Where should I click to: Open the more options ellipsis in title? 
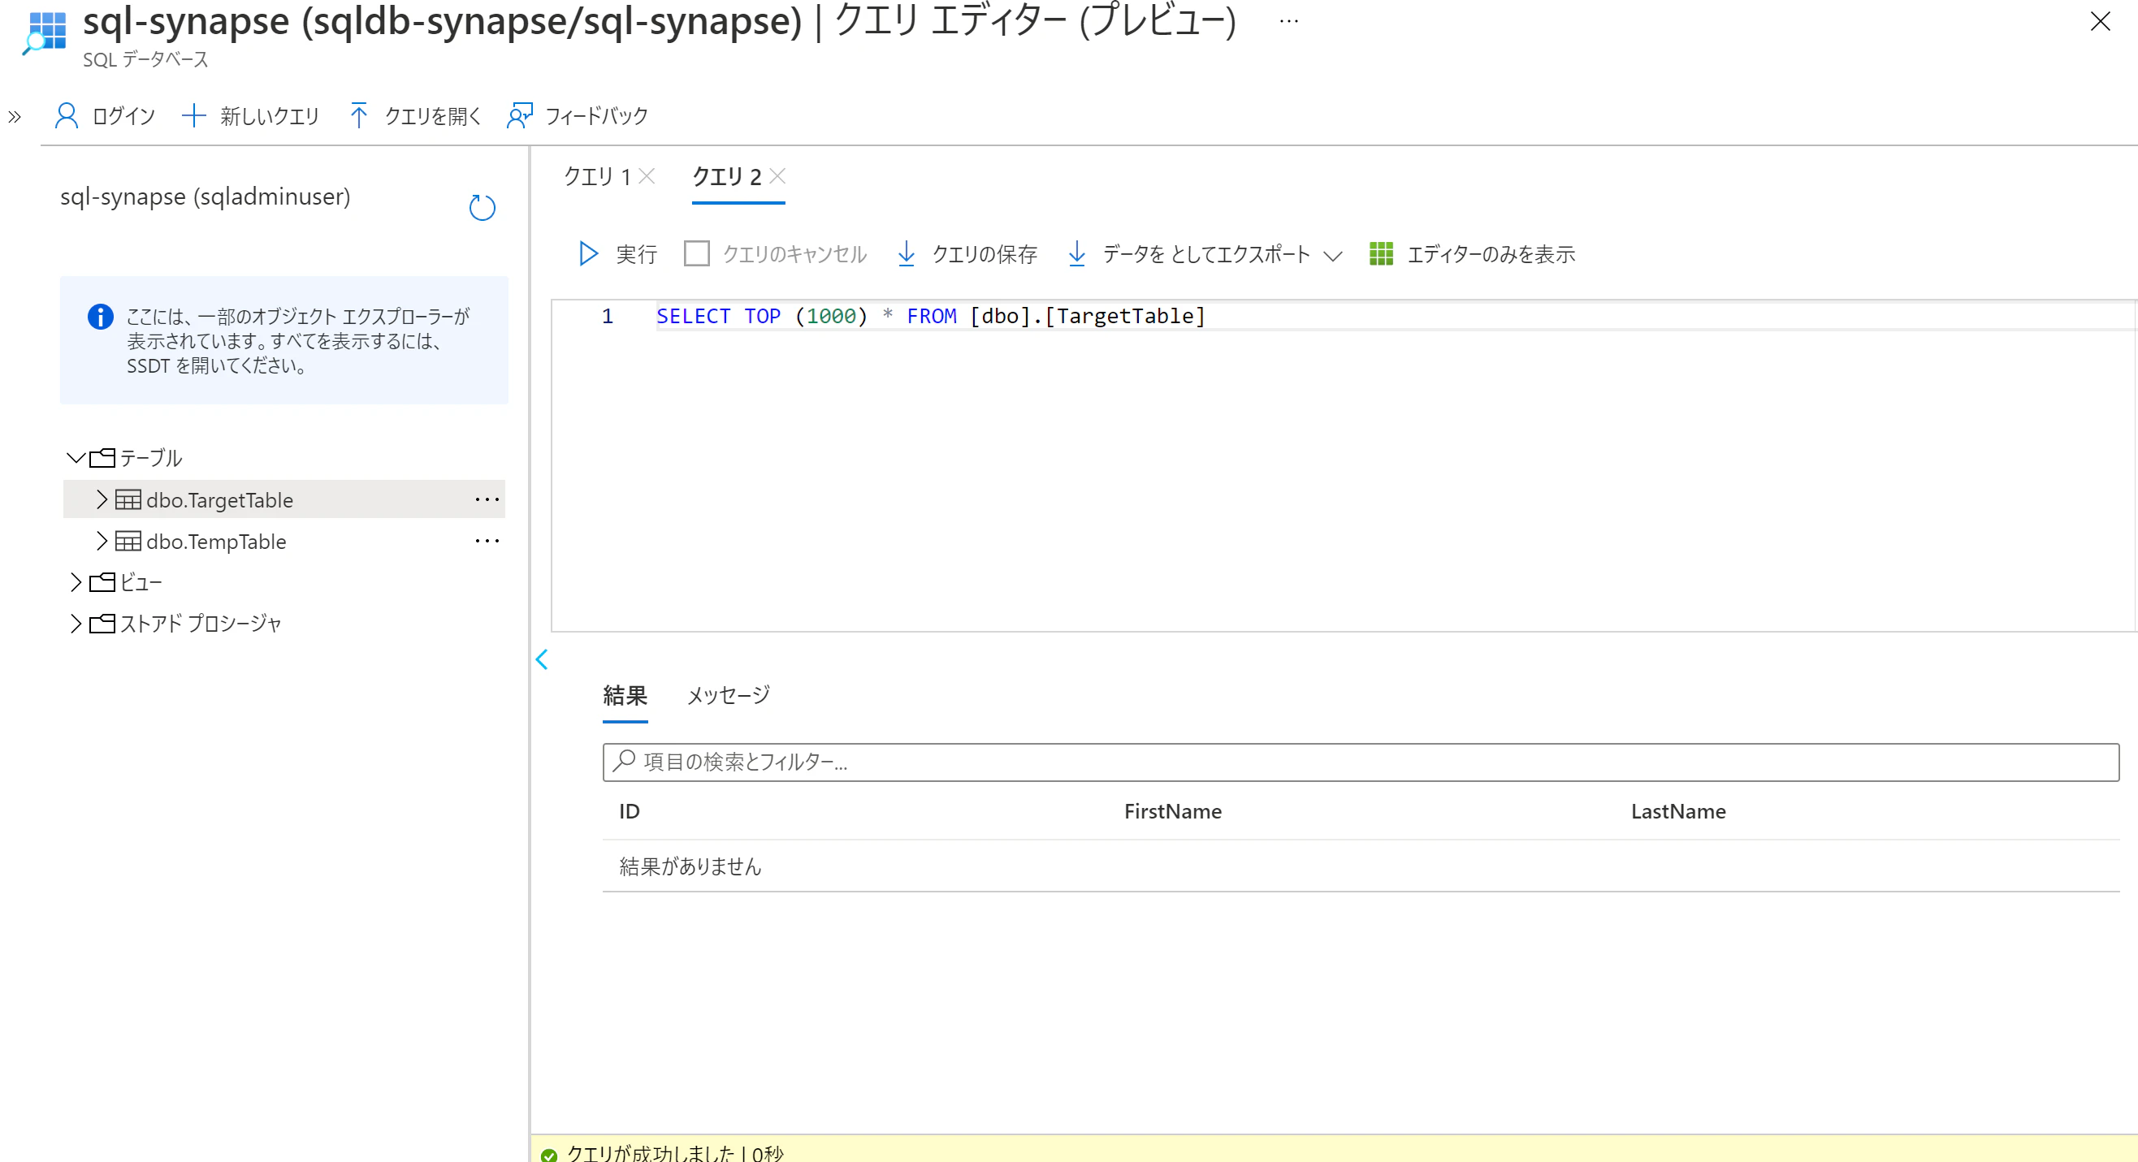click(1289, 22)
